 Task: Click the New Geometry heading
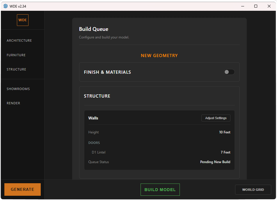159,56
